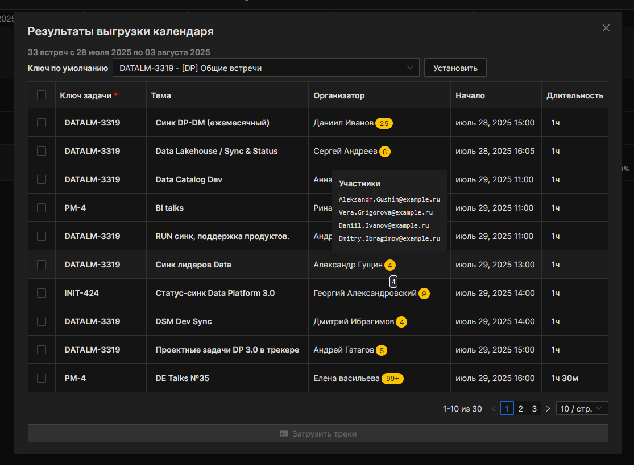This screenshot has height=465, width=634.
Task: Click the topic DE Talks №35
Action: 183,378
